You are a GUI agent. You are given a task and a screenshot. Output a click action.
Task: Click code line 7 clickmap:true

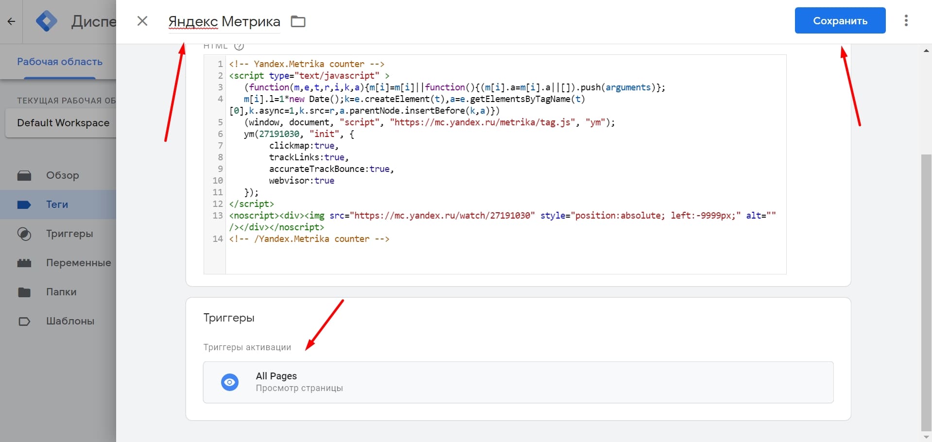pyautogui.click(x=304, y=146)
